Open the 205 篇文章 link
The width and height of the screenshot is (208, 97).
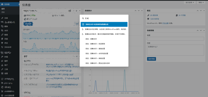pos(154,15)
